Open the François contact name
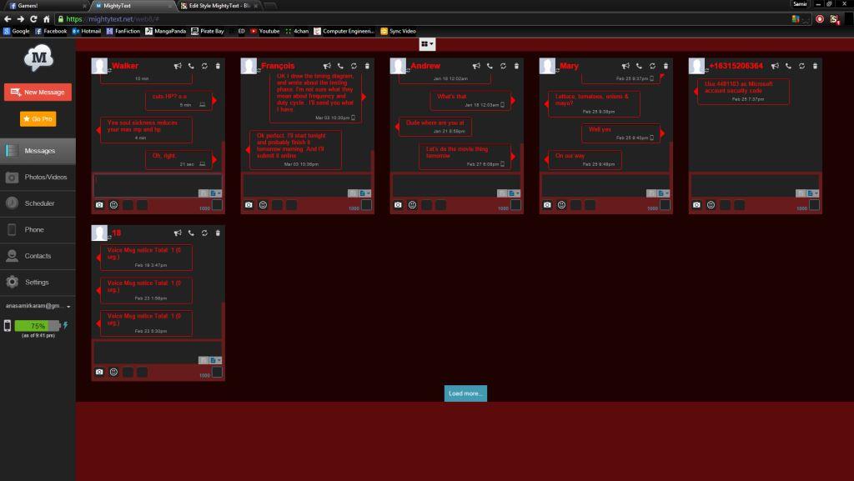The height and width of the screenshot is (481, 854). [x=278, y=66]
